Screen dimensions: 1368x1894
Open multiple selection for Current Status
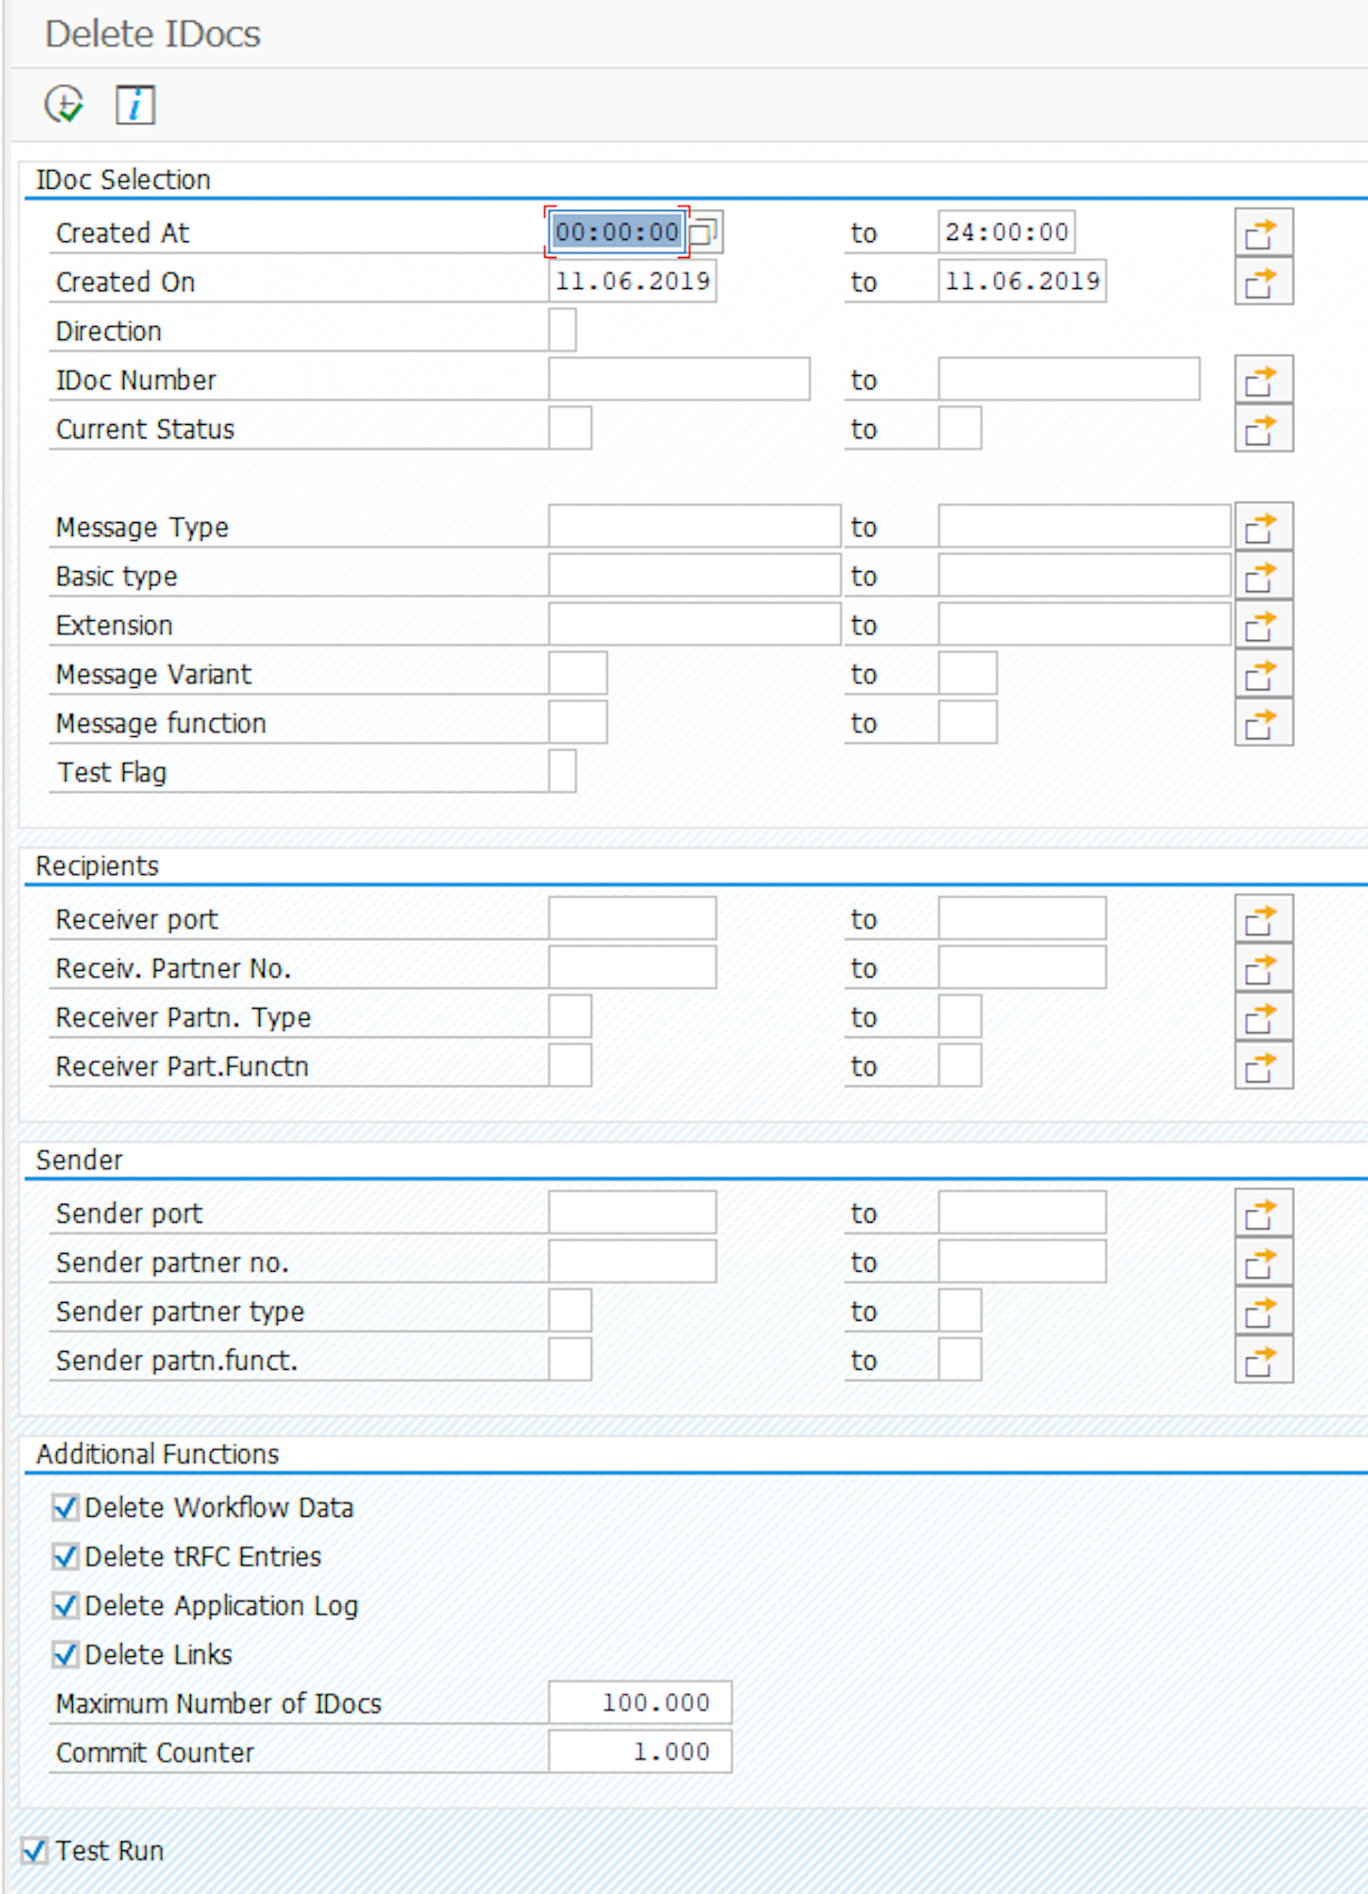(x=1263, y=429)
